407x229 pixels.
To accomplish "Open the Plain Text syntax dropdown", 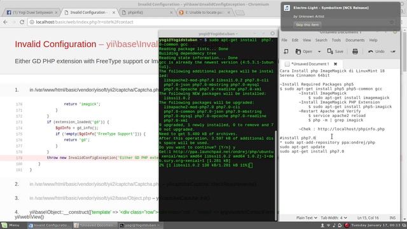I will click(307, 218).
